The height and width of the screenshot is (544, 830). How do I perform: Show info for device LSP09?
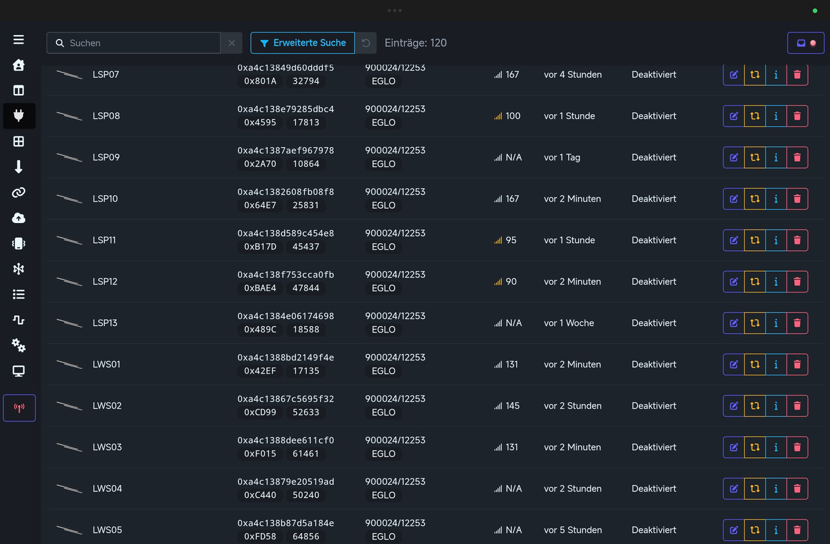[x=776, y=158]
